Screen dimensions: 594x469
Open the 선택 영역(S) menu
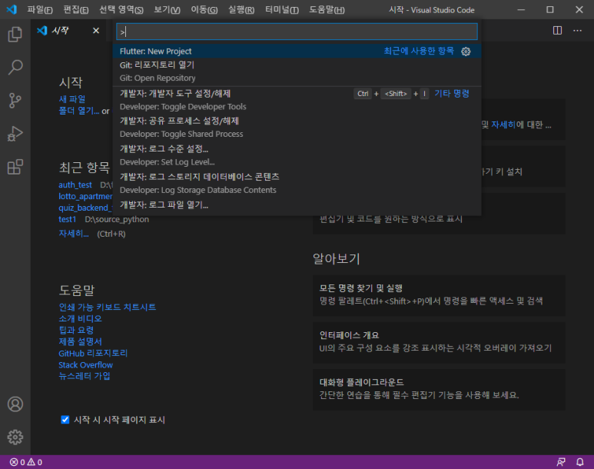[121, 10]
